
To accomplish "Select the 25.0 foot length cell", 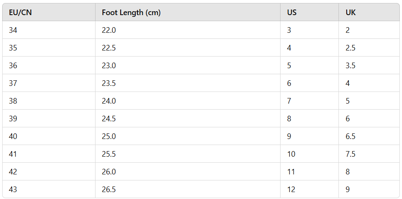I will click(x=109, y=136).
